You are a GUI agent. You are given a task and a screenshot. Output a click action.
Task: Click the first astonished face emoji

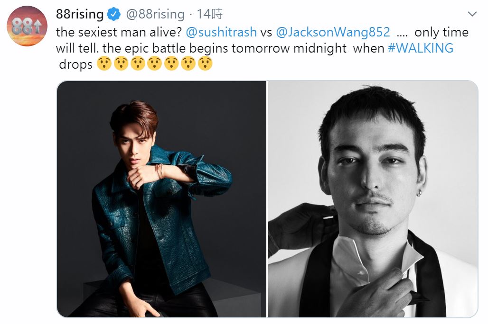[103, 64]
